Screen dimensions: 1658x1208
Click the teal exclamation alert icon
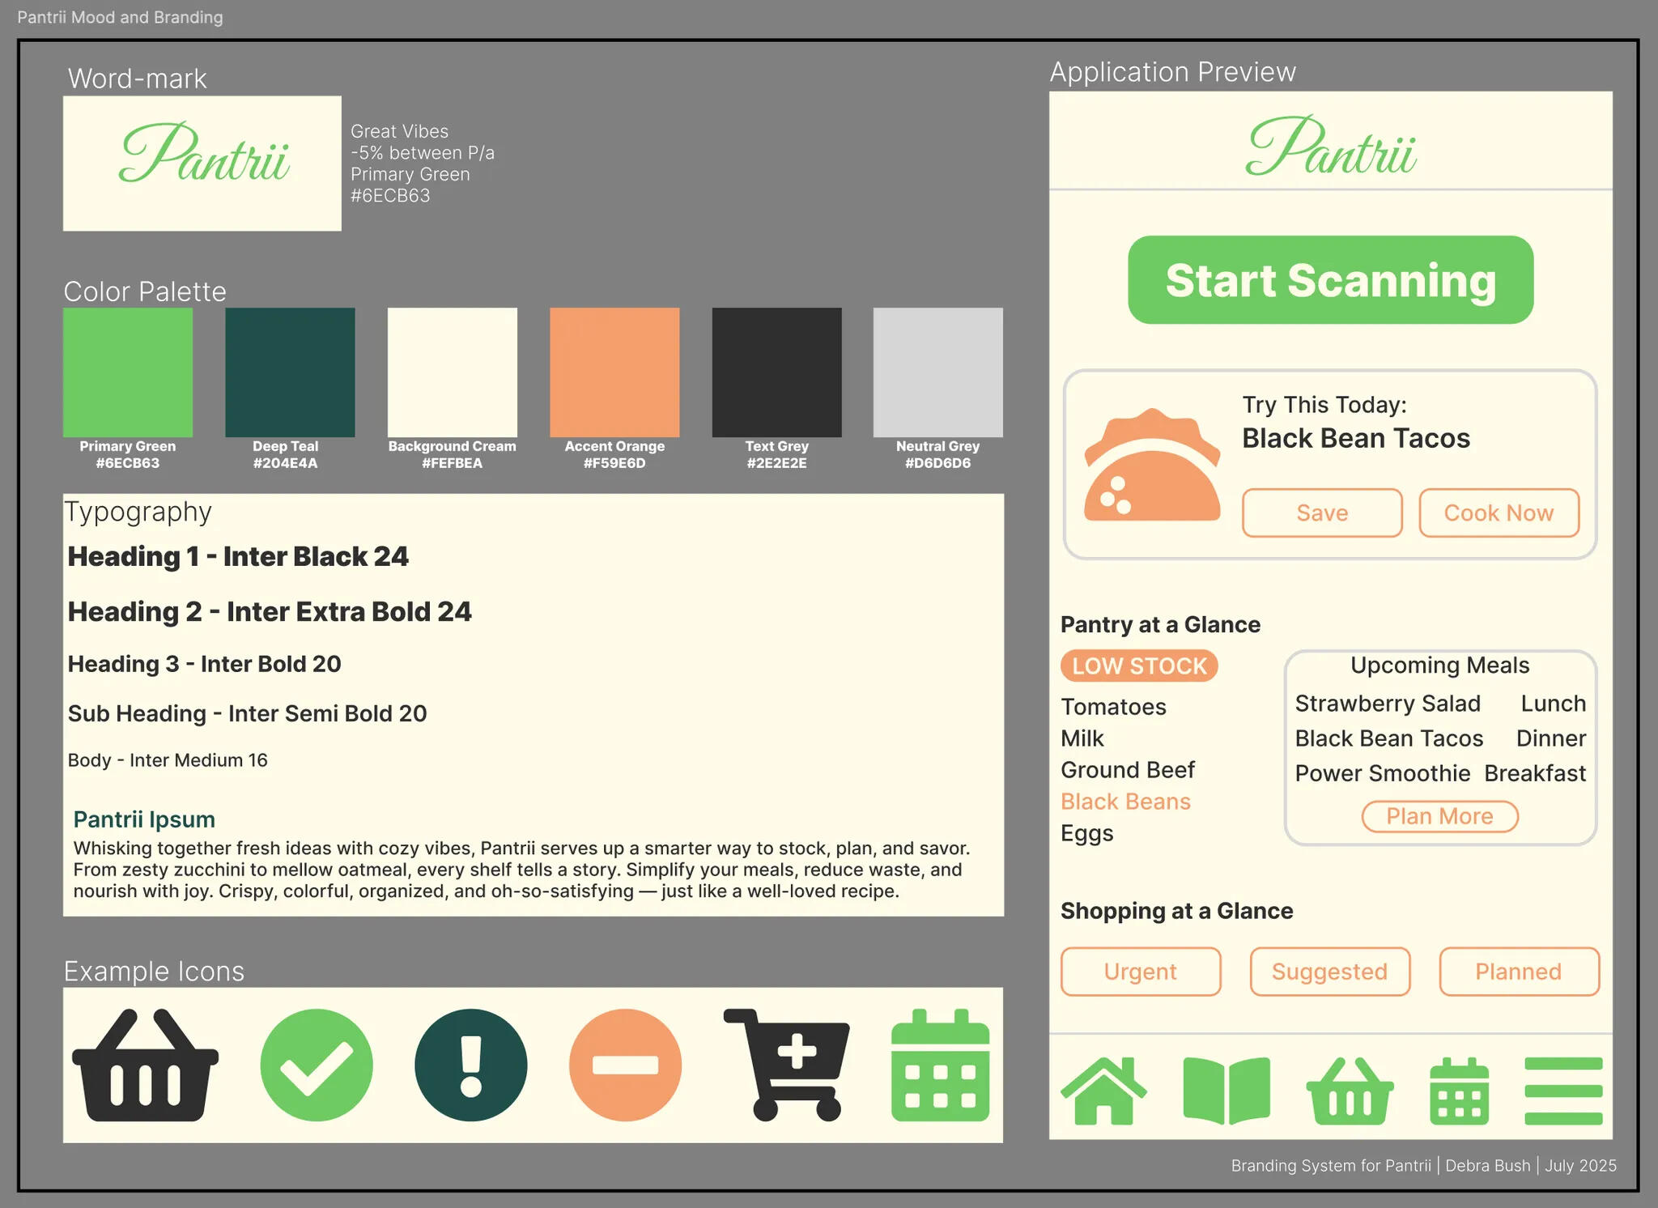coord(470,1066)
